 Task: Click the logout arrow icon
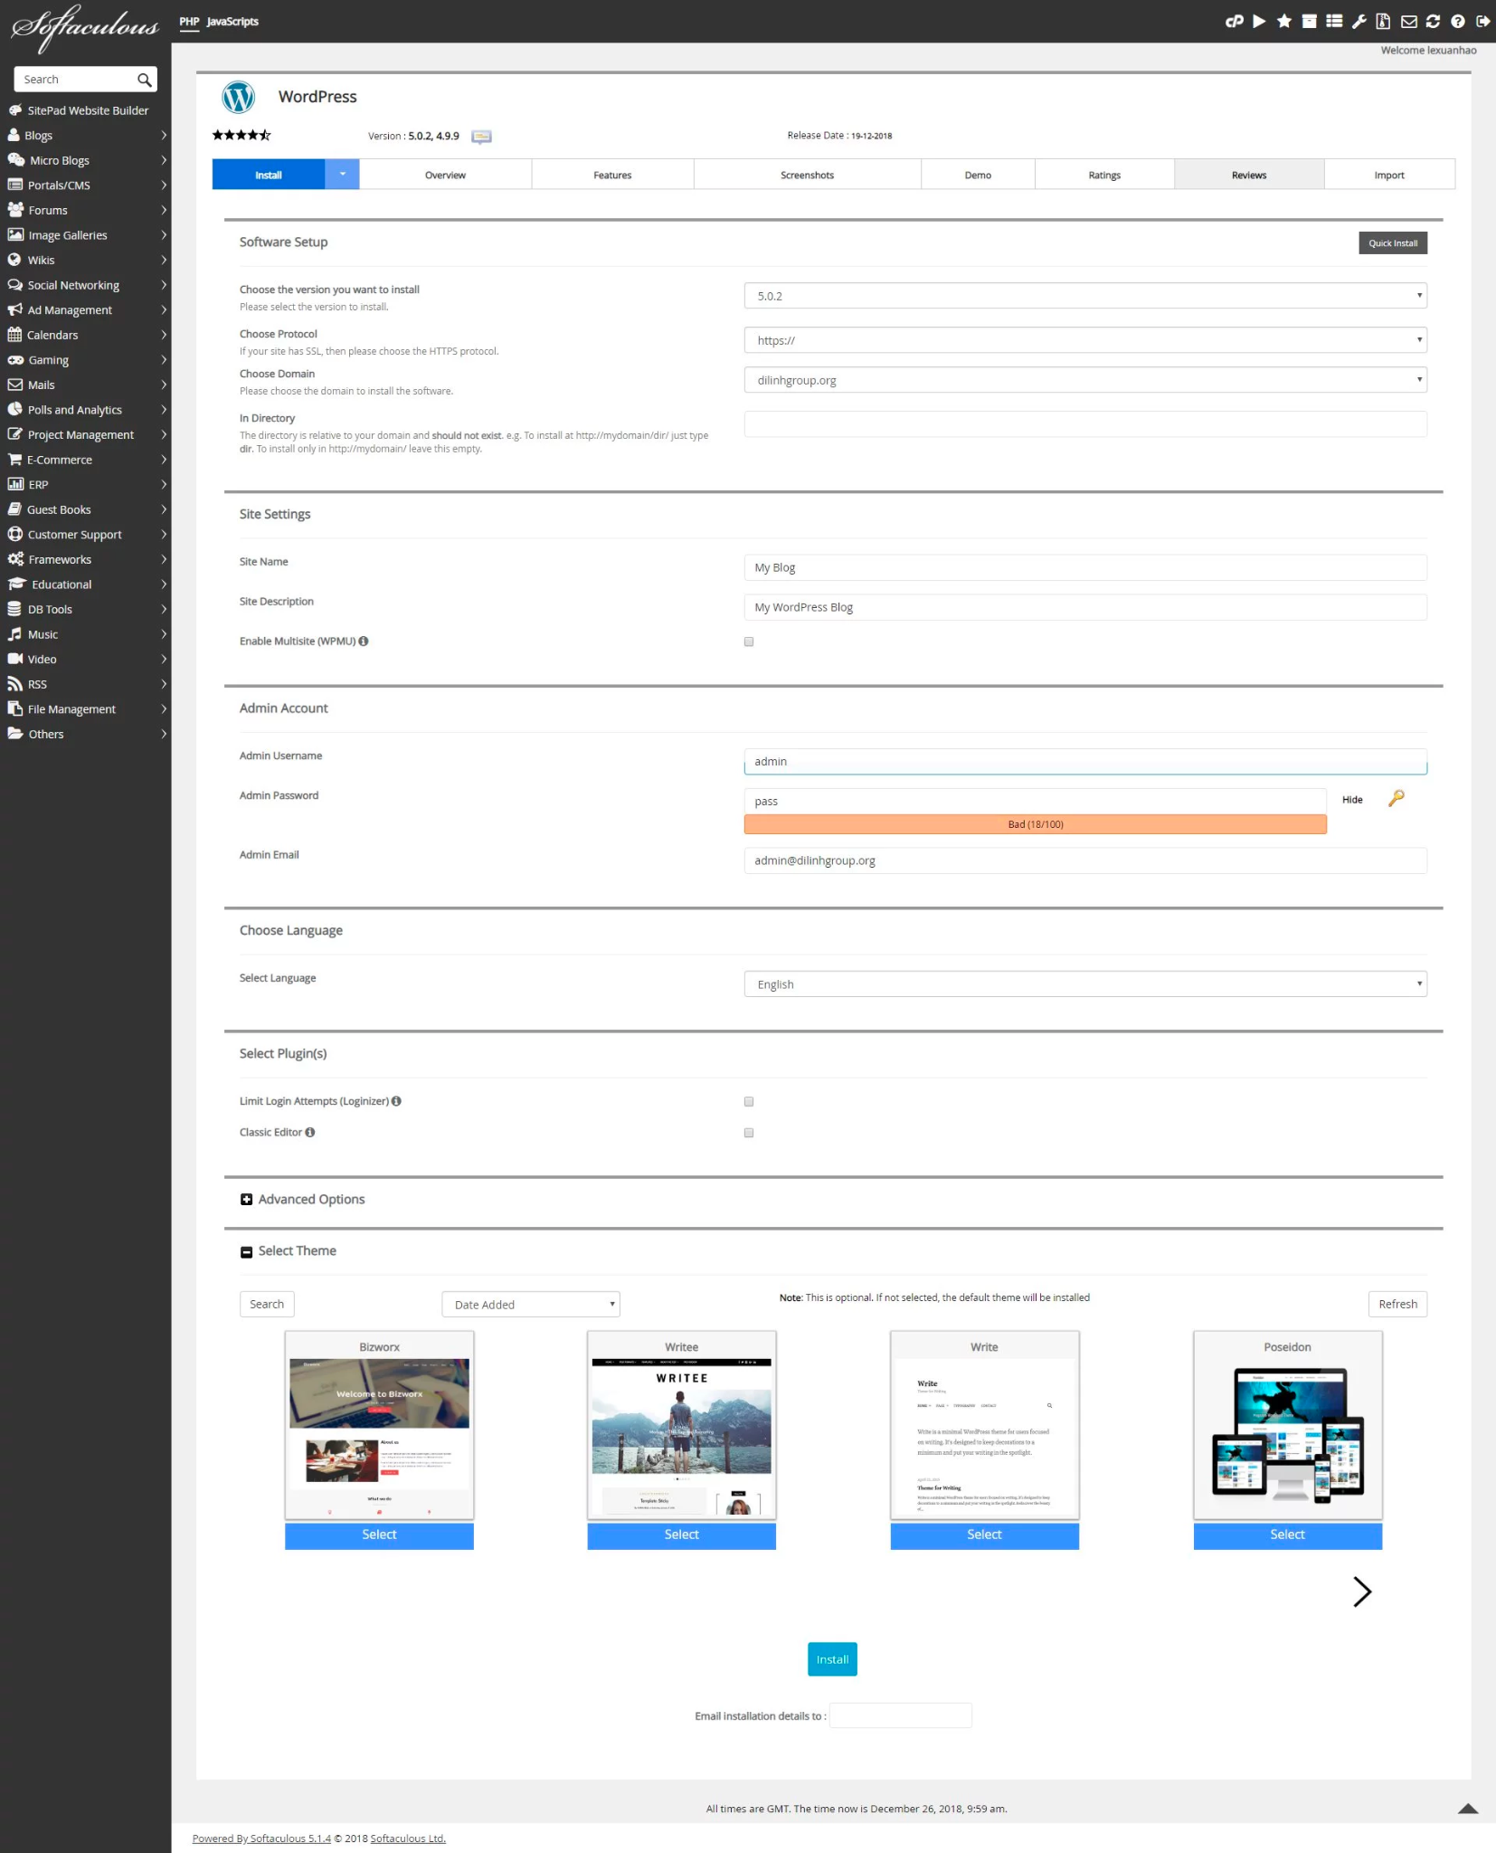(1482, 21)
